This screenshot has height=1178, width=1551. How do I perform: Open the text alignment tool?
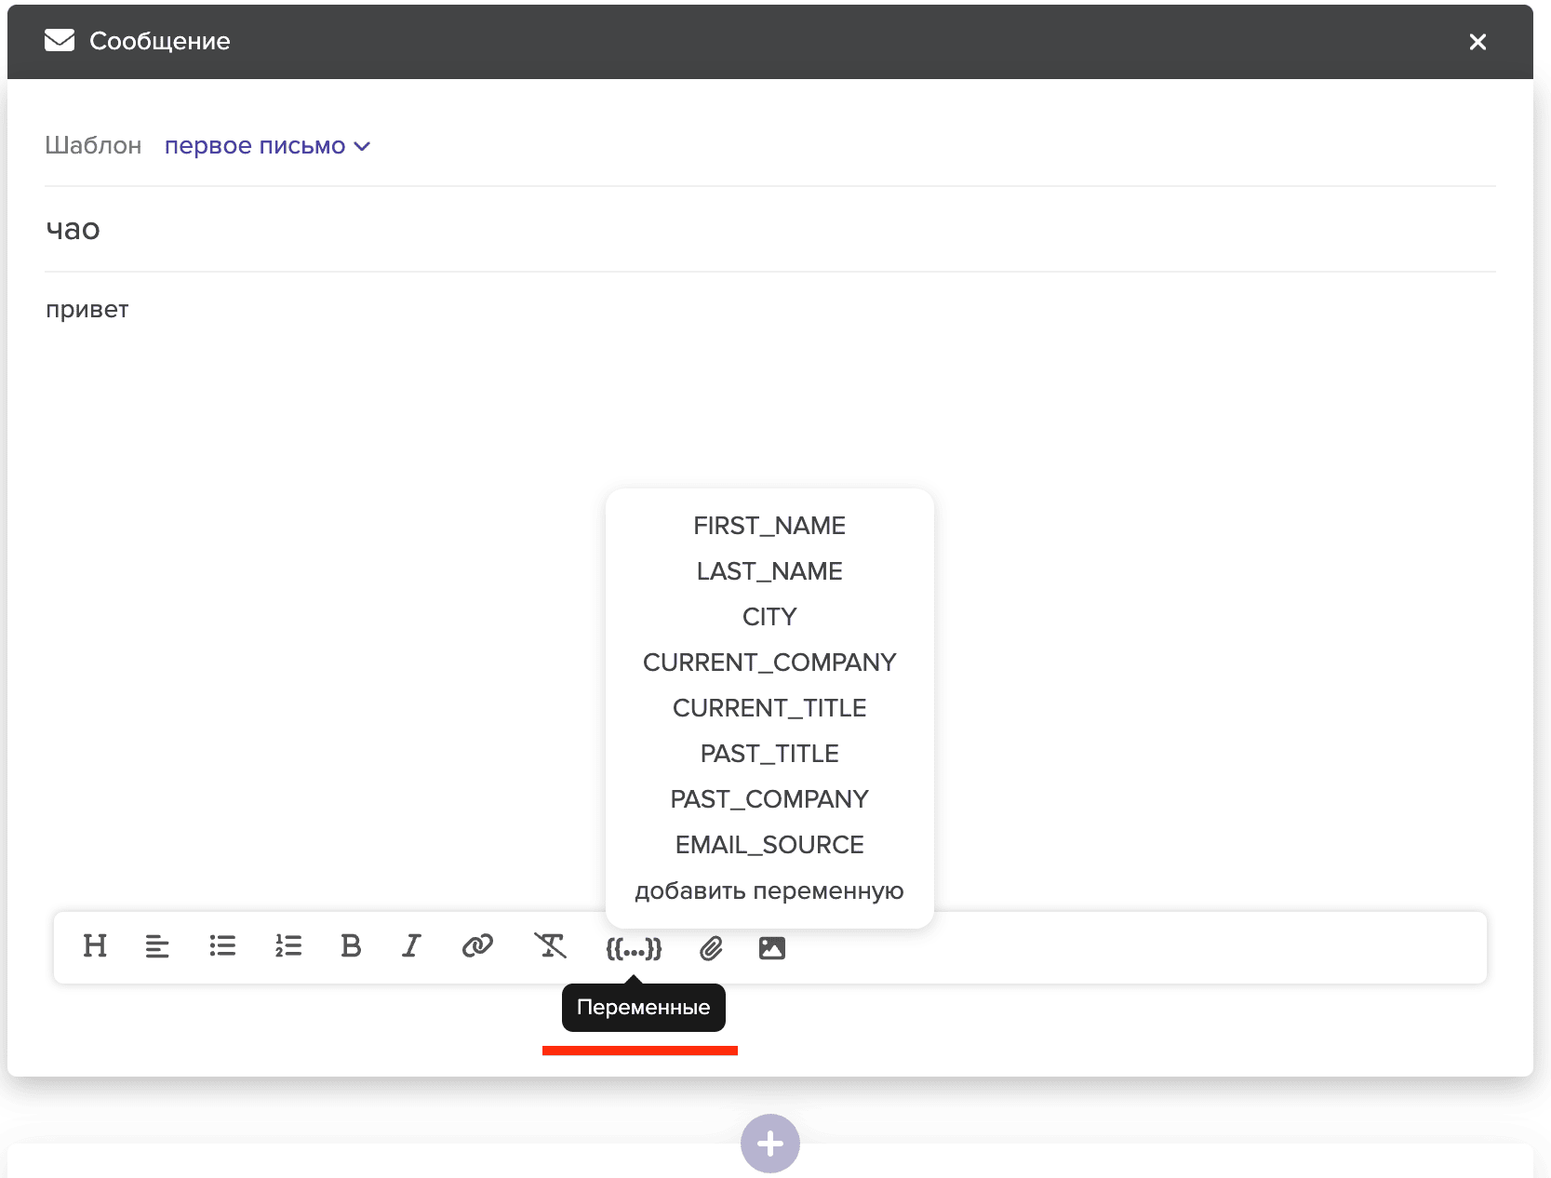coord(157,946)
